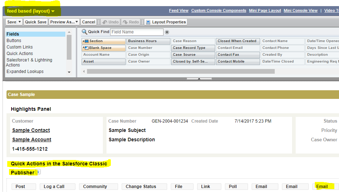The height and width of the screenshot is (192, 339).
Task: Select the Section palette item
Action: pos(104,41)
